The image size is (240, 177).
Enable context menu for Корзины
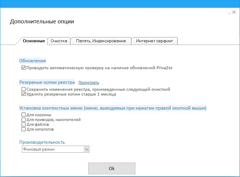pos(23,115)
